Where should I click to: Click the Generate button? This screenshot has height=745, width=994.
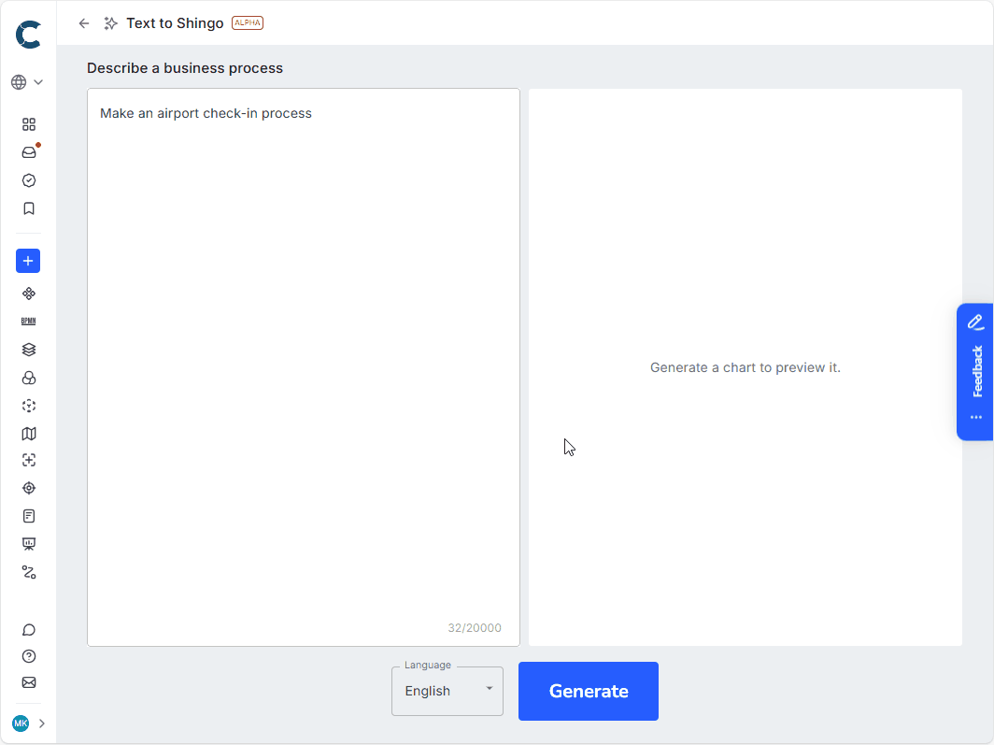click(x=588, y=691)
